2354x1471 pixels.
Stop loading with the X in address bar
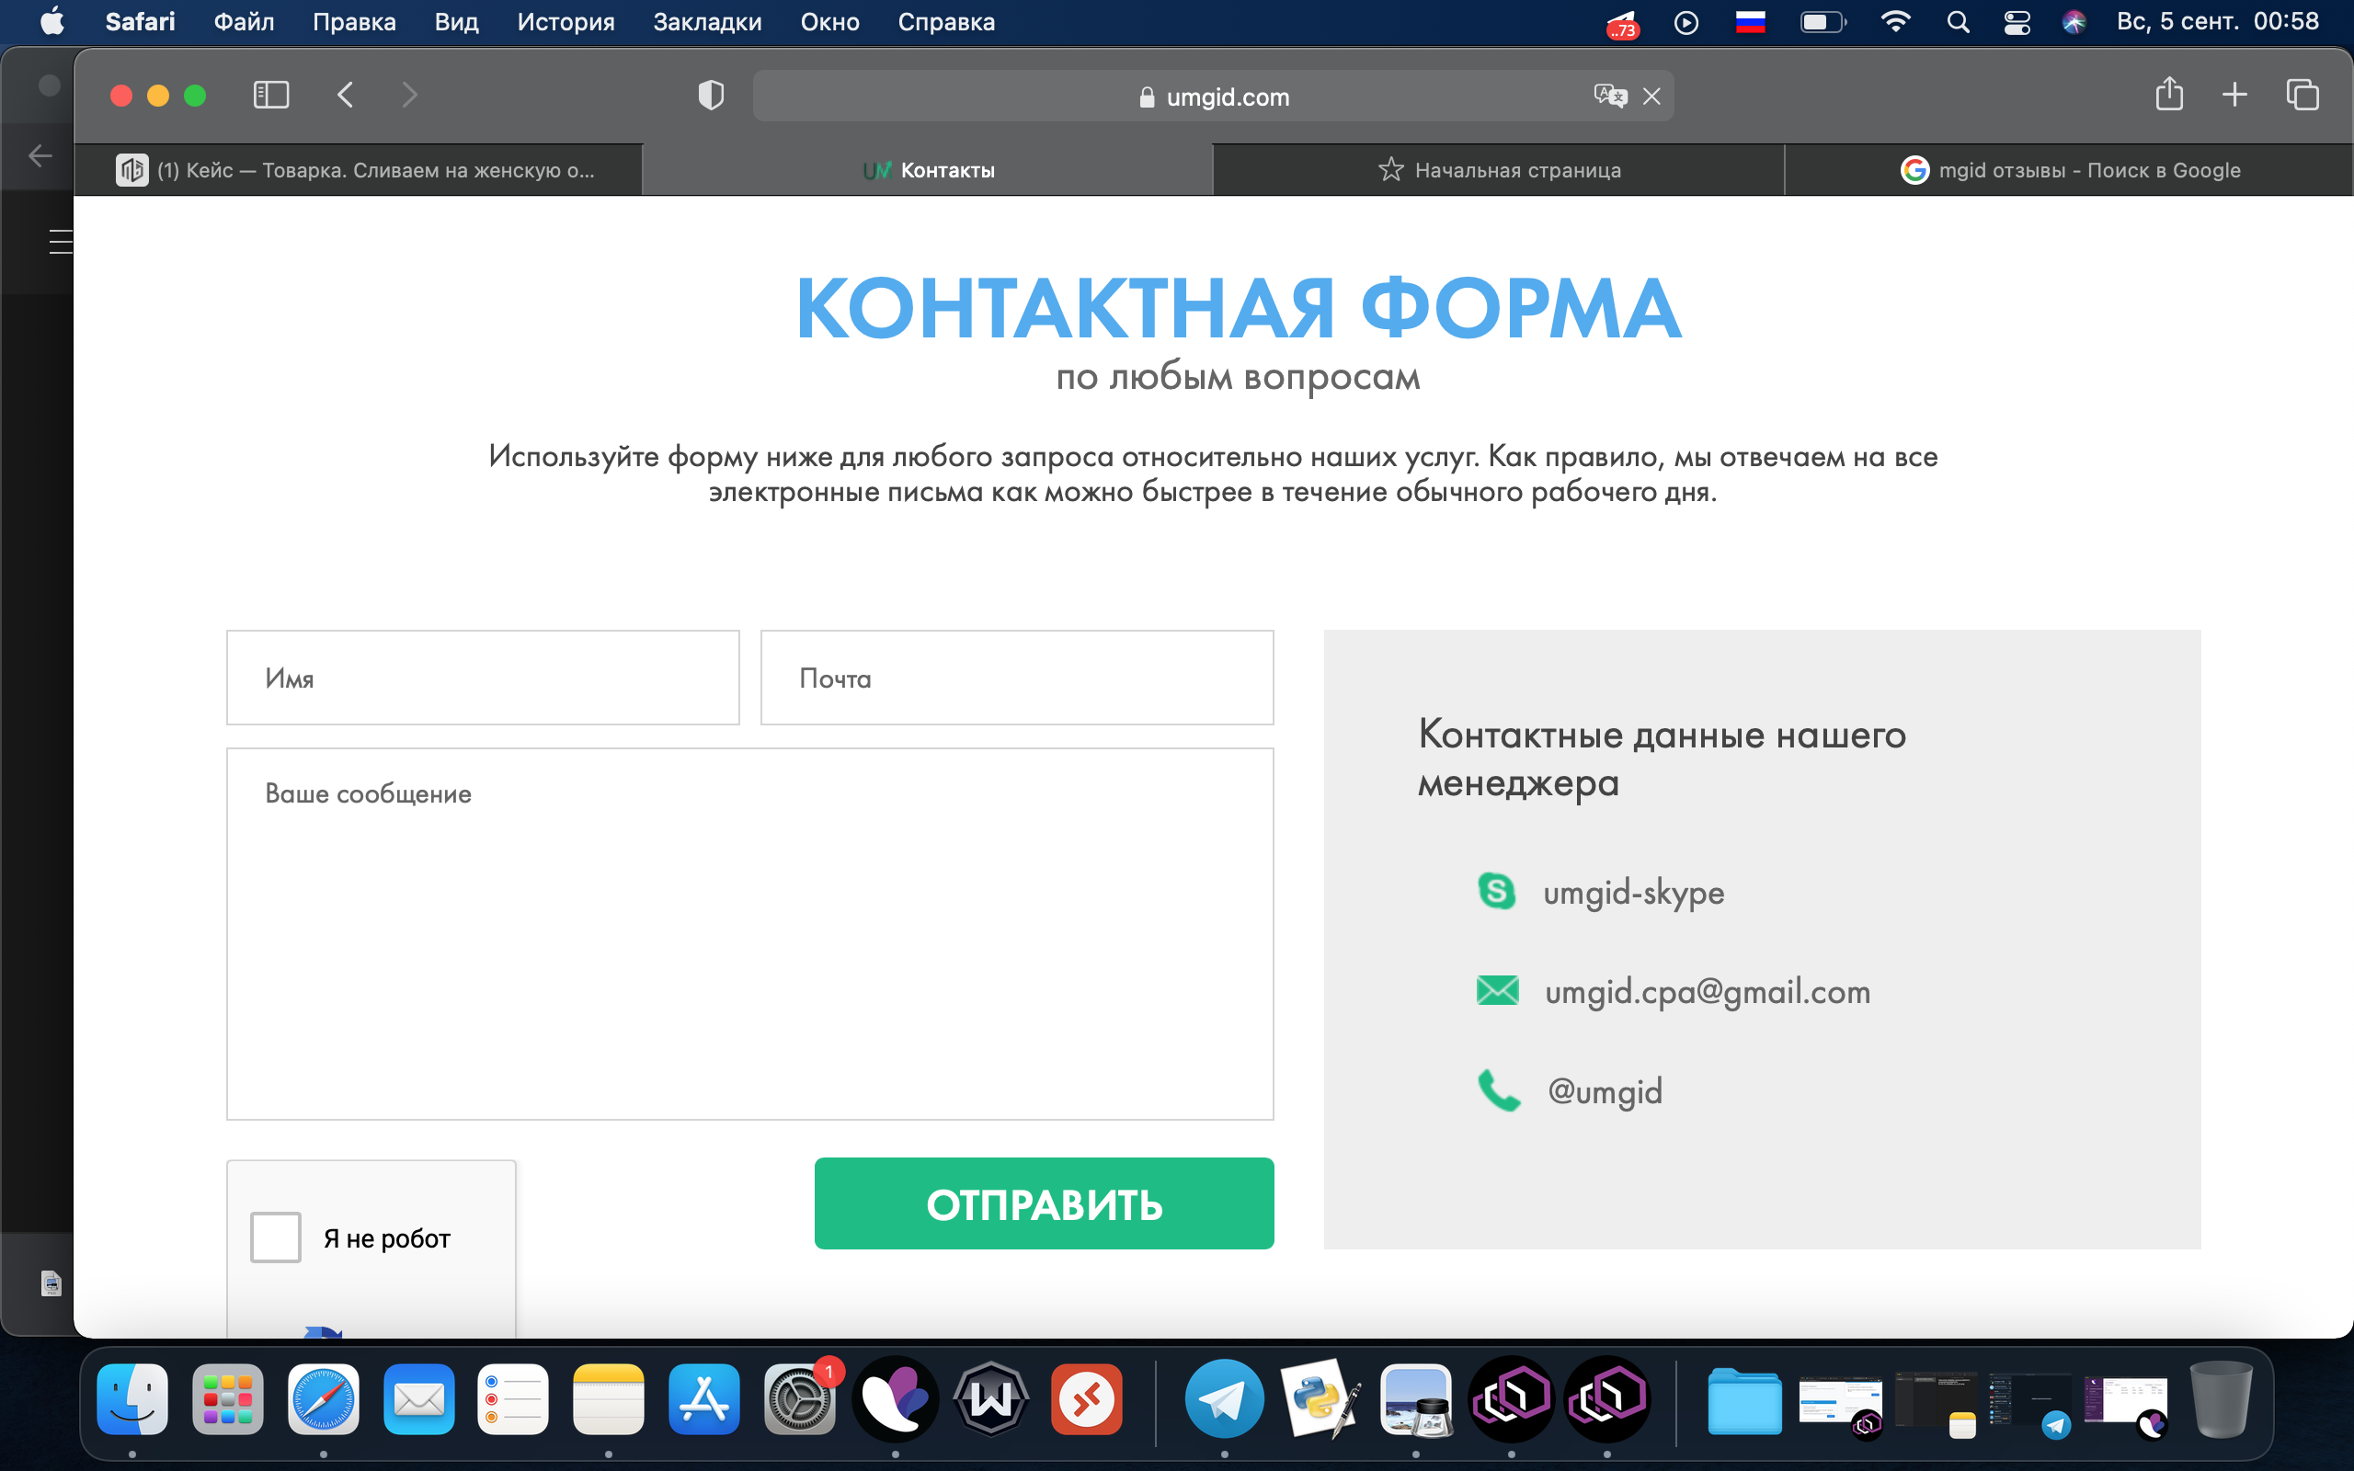tap(1651, 97)
